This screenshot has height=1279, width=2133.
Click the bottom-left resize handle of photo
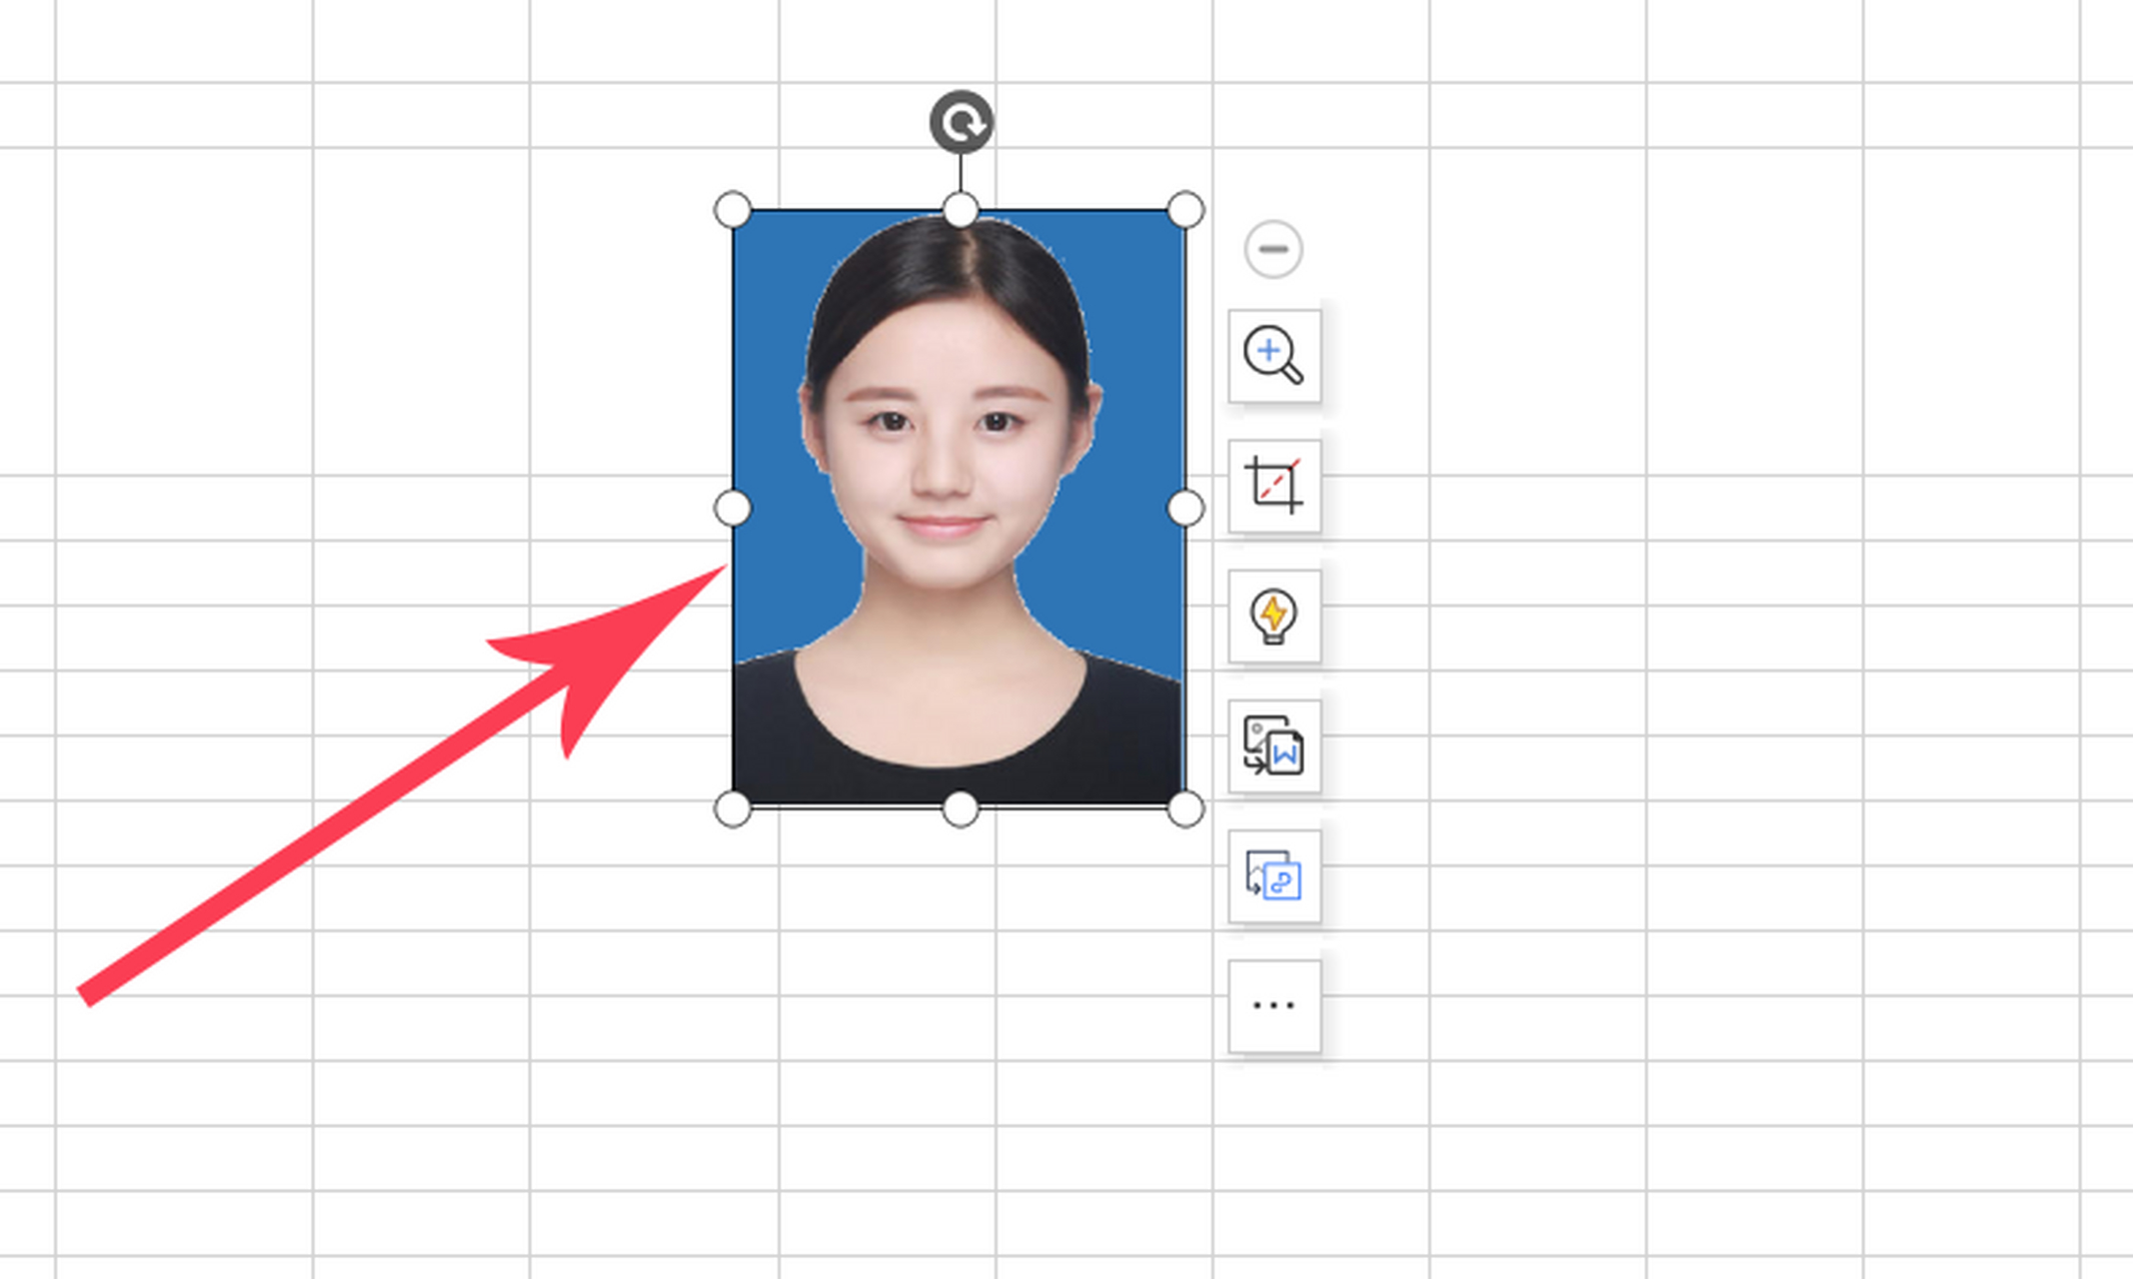pyautogui.click(x=733, y=808)
